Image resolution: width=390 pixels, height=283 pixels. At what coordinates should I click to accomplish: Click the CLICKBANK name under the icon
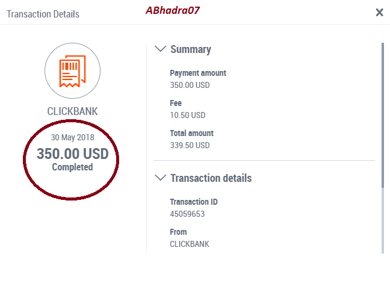(x=72, y=111)
